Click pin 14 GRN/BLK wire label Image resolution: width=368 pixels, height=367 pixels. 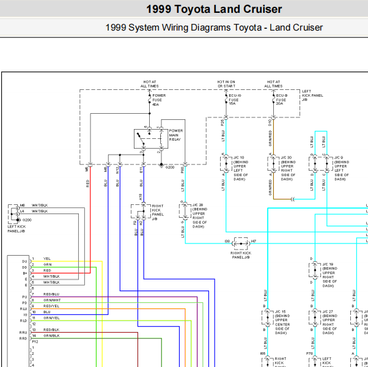(51, 336)
